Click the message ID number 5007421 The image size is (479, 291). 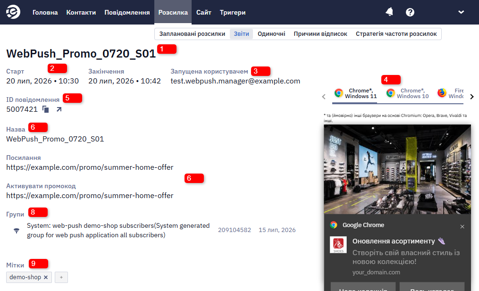click(22, 109)
